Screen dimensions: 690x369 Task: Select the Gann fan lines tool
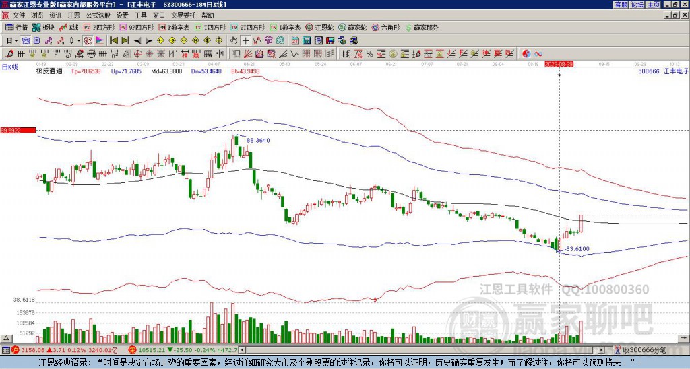[248, 54]
